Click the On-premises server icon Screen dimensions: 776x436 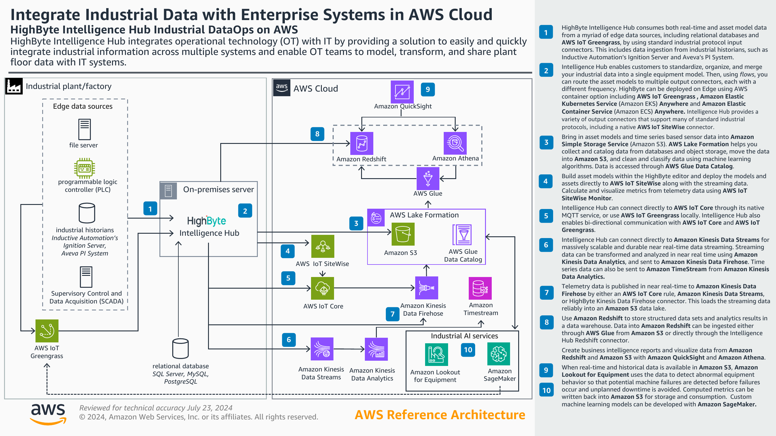click(168, 191)
